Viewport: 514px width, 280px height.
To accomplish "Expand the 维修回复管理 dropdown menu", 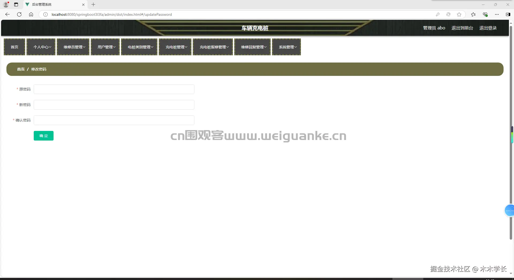I will [252, 47].
